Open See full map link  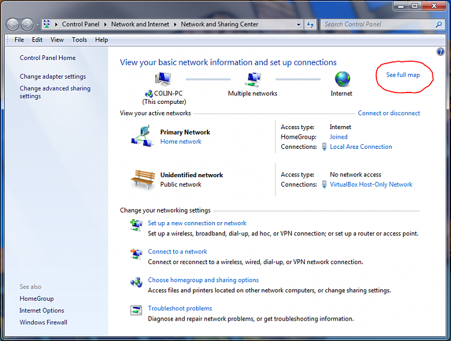coord(403,75)
